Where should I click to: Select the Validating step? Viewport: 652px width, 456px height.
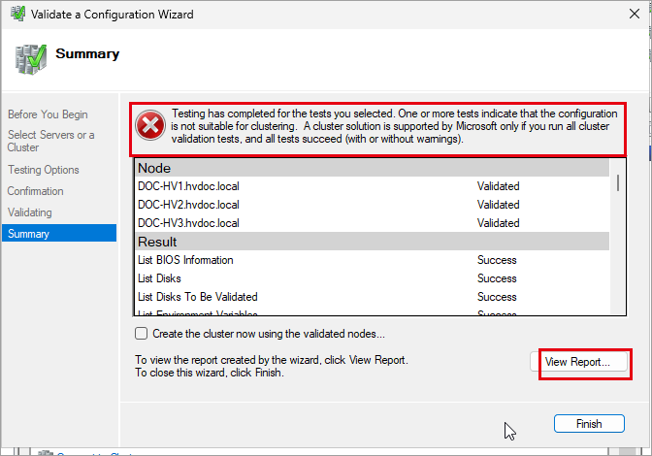coord(29,212)
